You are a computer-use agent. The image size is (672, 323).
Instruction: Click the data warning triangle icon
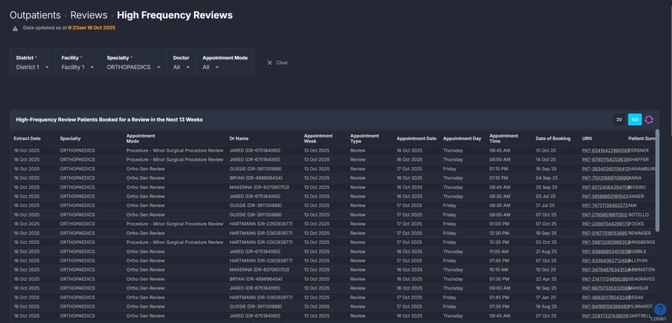pos(15,29)
